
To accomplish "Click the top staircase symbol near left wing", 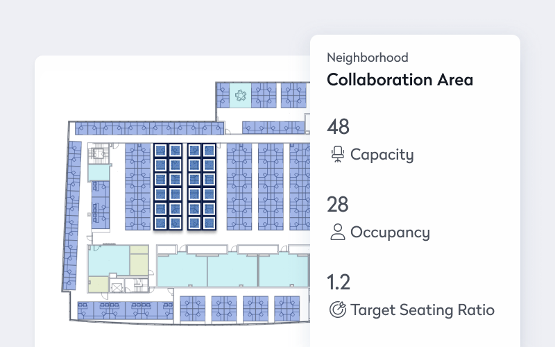I will [x=98, y=153].
